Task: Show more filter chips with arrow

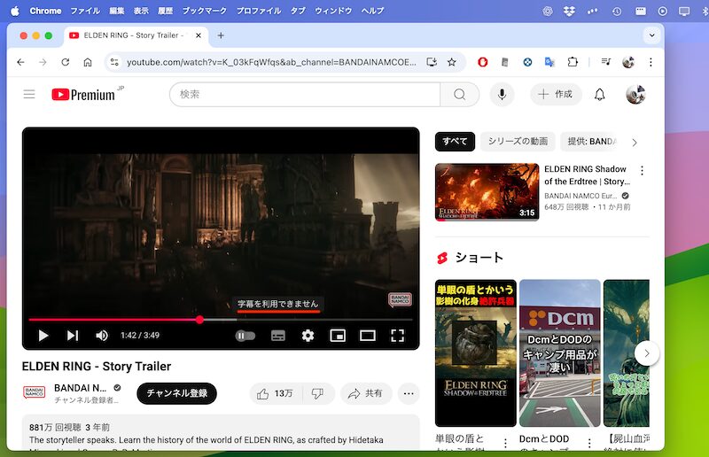Action: pyautogui.click(x=635, y=143)
